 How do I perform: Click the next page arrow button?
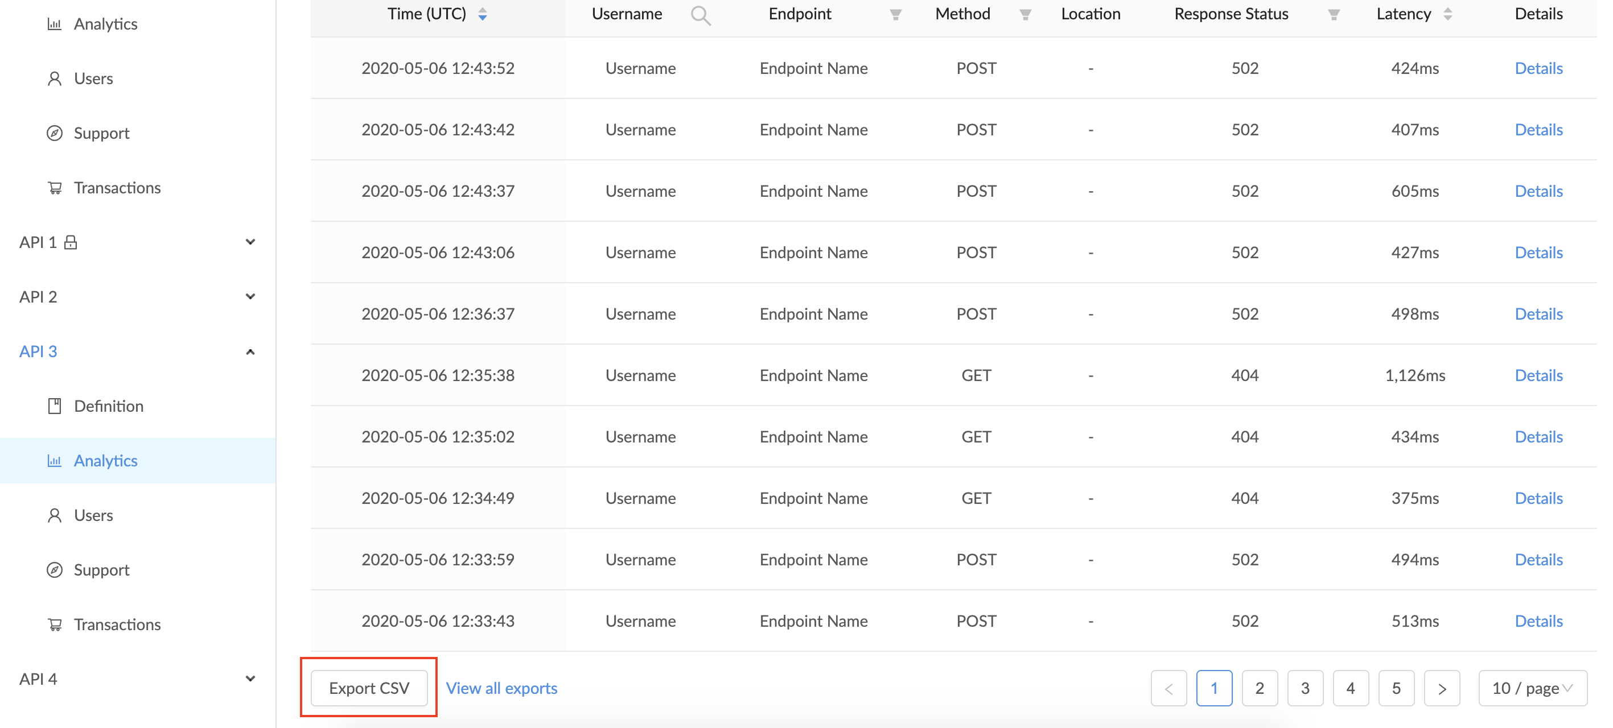coord(1442,689)
